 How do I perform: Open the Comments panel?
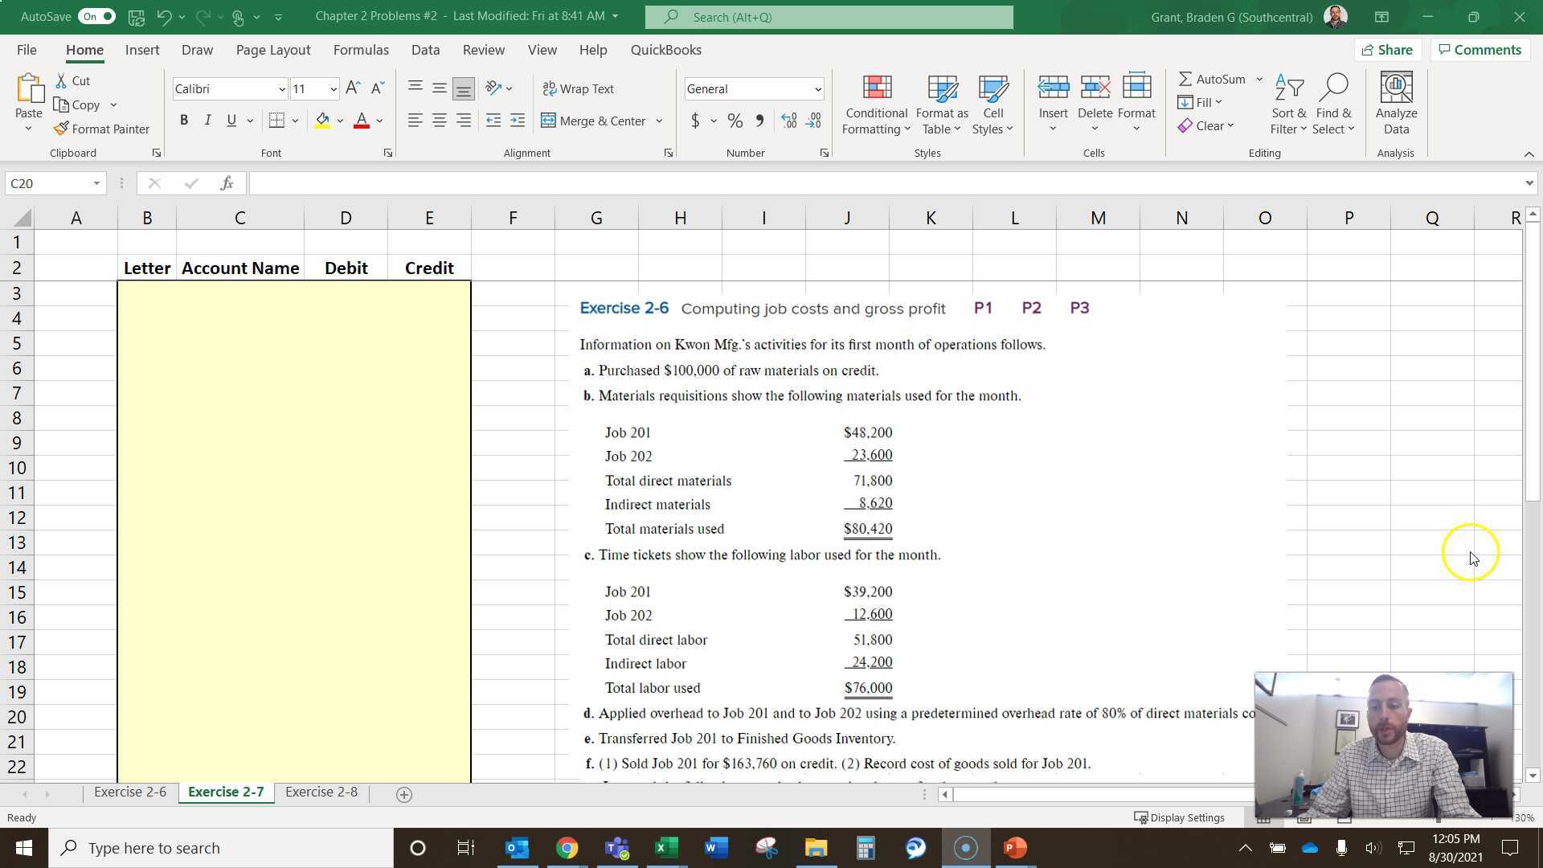[1480, 50]
